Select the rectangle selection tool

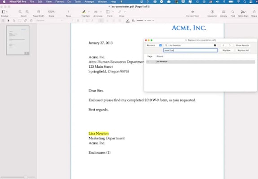[x=20, y=21]
